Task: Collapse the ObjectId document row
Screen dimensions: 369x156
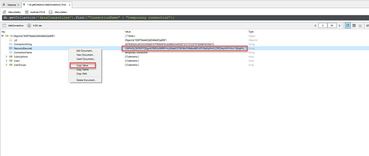Action: [3, 36]
